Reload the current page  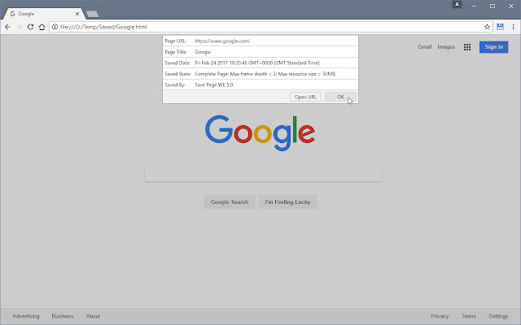pos(30,27)
